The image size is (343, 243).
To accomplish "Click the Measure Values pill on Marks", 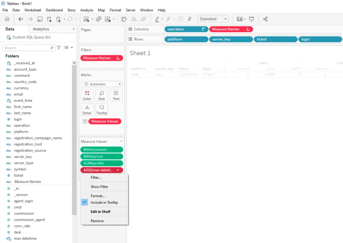I will [105, 121].
